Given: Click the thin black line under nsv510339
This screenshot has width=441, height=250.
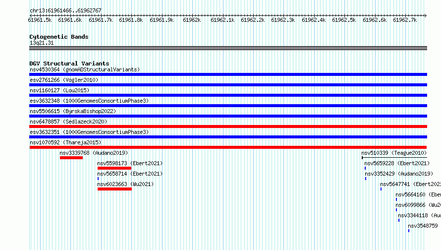Looking at the screenshot, I should (394, 157).
